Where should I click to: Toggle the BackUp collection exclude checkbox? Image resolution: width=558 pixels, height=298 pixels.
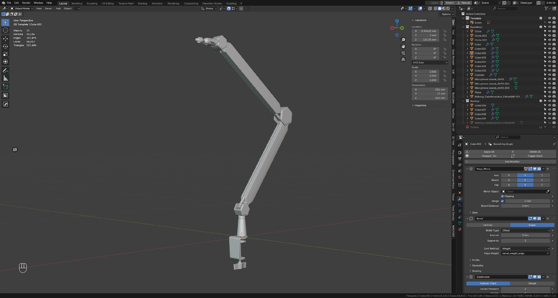[541, 101]
